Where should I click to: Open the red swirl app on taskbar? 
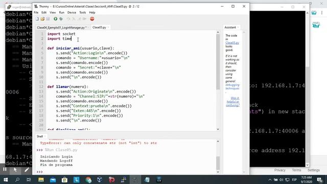111,179
